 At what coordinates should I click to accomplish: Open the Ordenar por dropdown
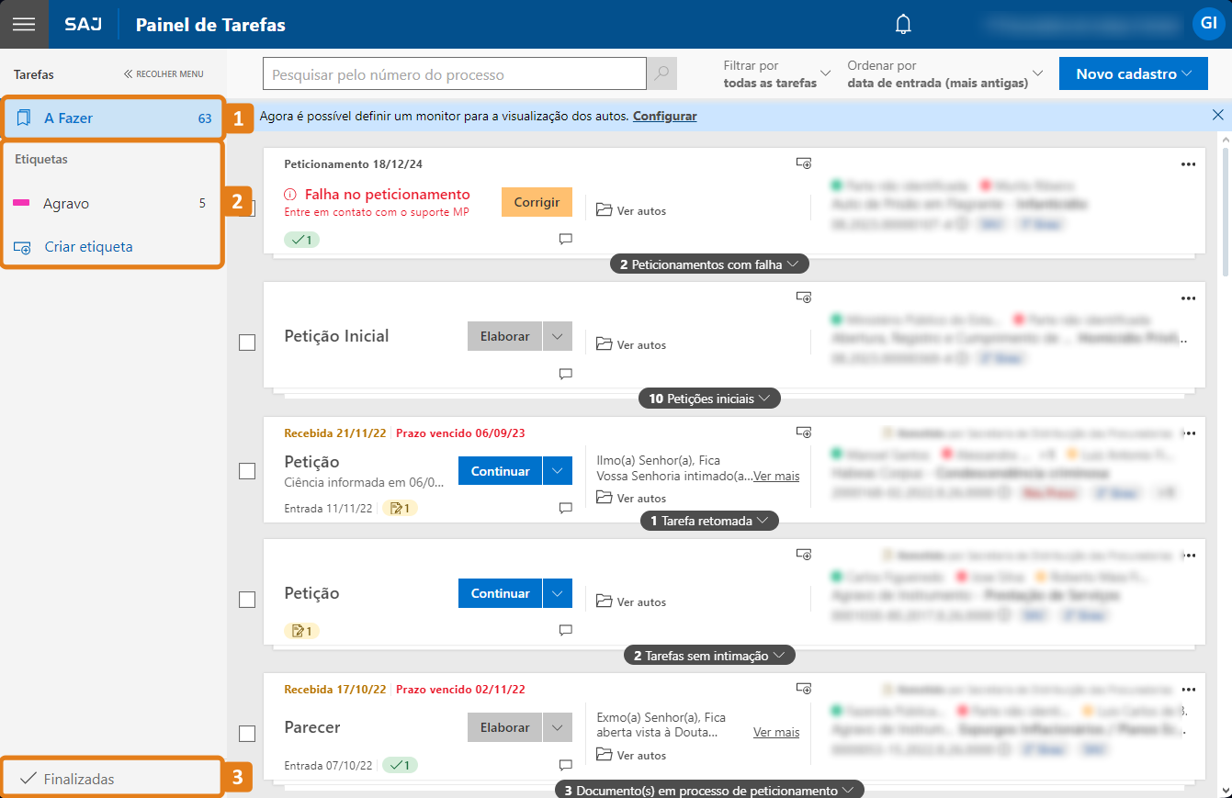pyautogui.click(x=945, y=73)
